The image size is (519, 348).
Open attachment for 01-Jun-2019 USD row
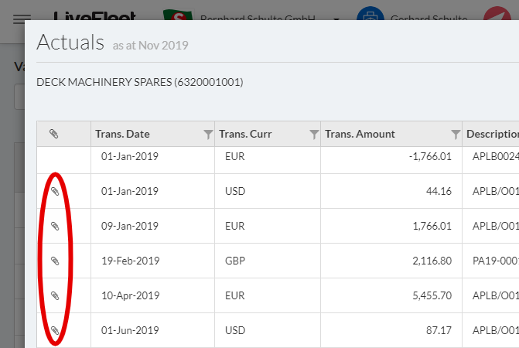pyautogui.click(x=54, y=330)
